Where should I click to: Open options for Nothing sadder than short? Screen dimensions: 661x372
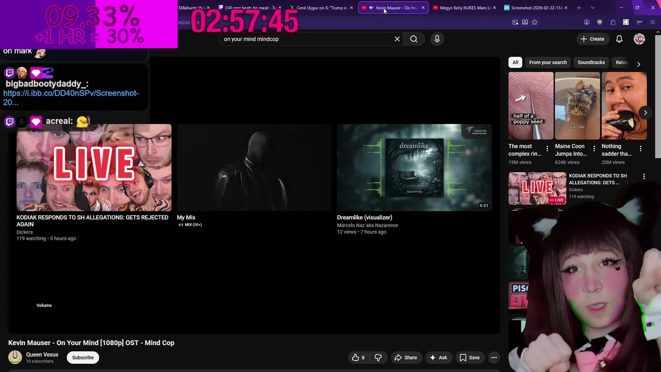click(x=640, y=148)
